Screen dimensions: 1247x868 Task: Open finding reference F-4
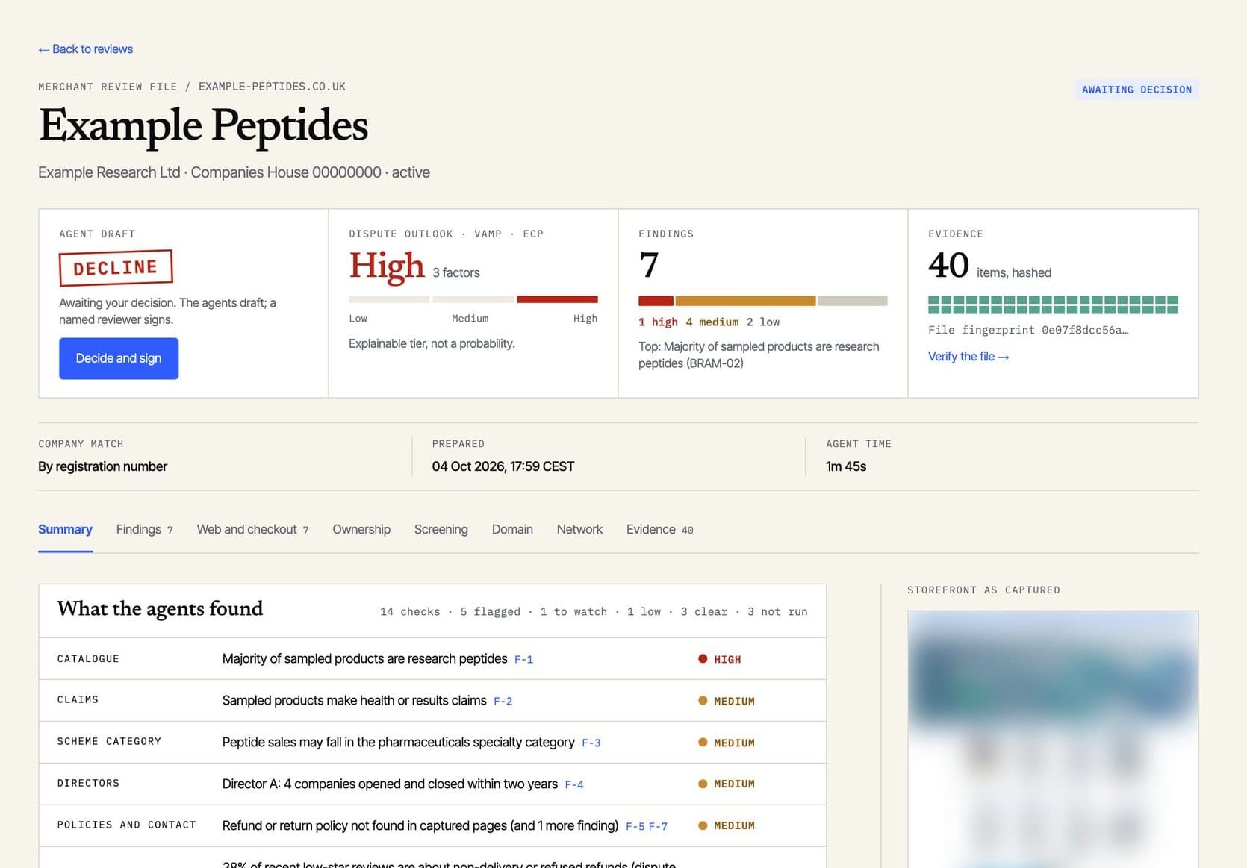(x=574, y=784)
